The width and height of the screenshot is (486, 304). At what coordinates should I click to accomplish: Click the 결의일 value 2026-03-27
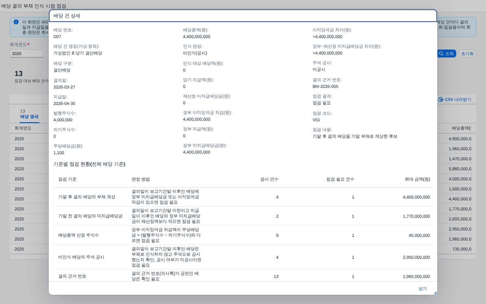click(64, 87)
